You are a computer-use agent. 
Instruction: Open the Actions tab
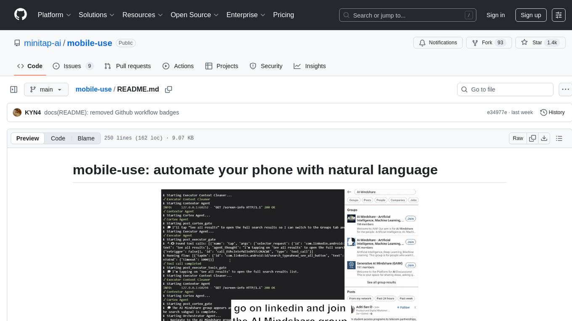coord(178,66)
